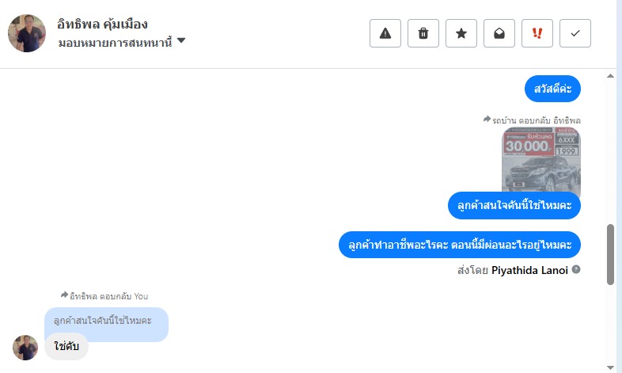Click the chat scrollbar thumb
Image resolution: width=622 pixels, height=373 pixels.
coord(610,253)
